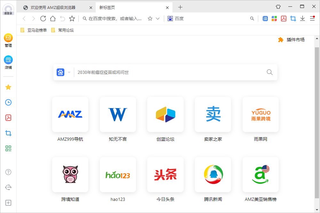Screen dimensions: 320x213
Task: Expand the address bar history dropdown
Action: click(157, 19)
